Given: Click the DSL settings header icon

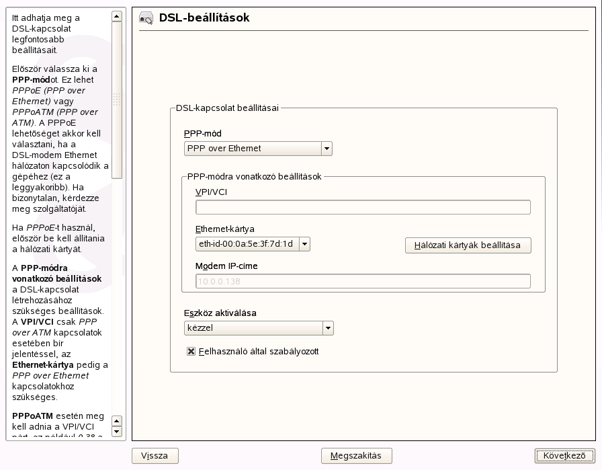Looking at the screenshot, I should [146, 19].
